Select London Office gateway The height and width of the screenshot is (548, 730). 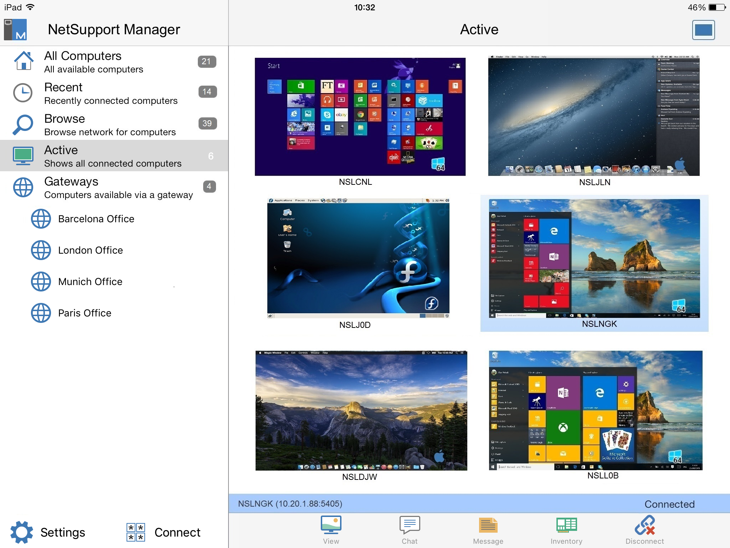[x=91, y=250]
